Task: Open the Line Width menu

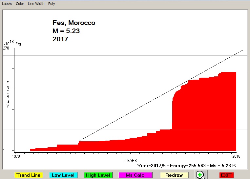Action: (36, 4)
